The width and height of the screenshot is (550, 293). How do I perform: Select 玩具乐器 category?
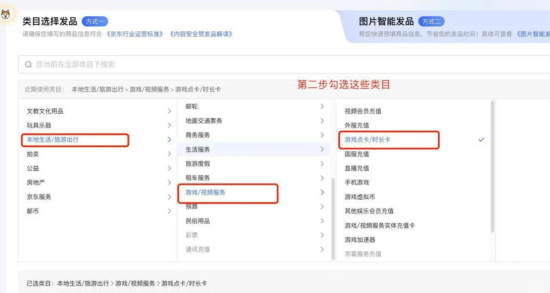pos(39,125)
